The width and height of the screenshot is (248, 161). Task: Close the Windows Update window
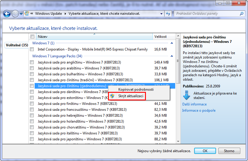[239, 3]
